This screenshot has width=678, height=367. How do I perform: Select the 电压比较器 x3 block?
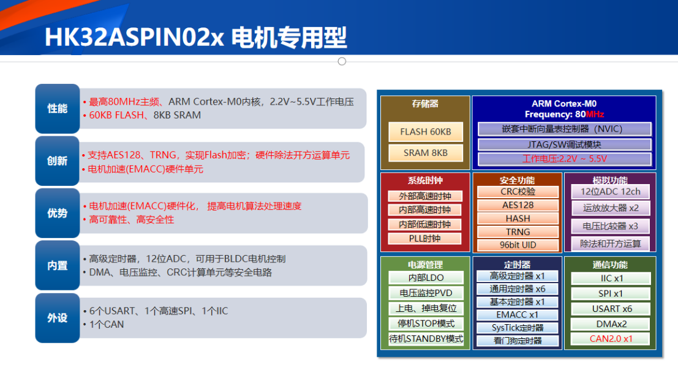tap(610, 226)
